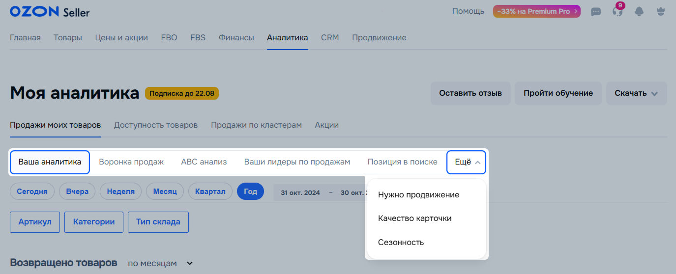Choose Качество карточки menu entry
This screenshot has width=676, height=274.
coord(414,219)
